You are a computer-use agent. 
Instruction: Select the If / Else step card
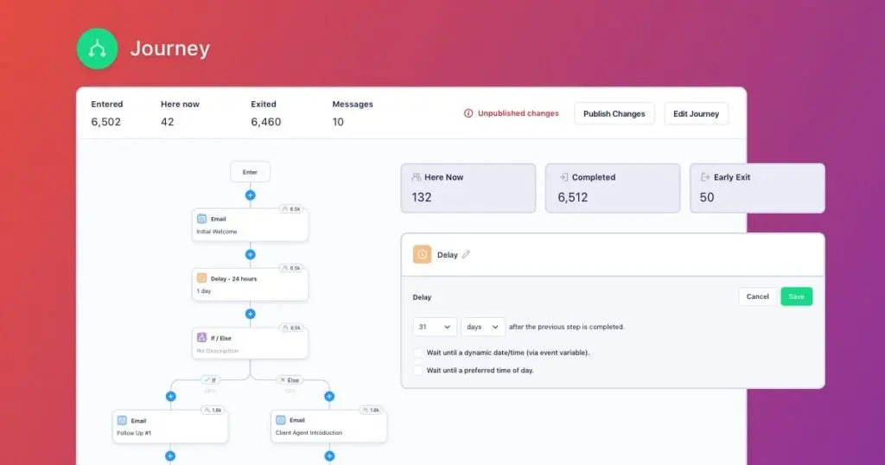250,344
